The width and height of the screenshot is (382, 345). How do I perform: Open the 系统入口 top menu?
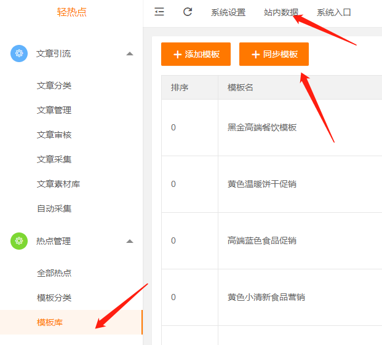(334, 12)
